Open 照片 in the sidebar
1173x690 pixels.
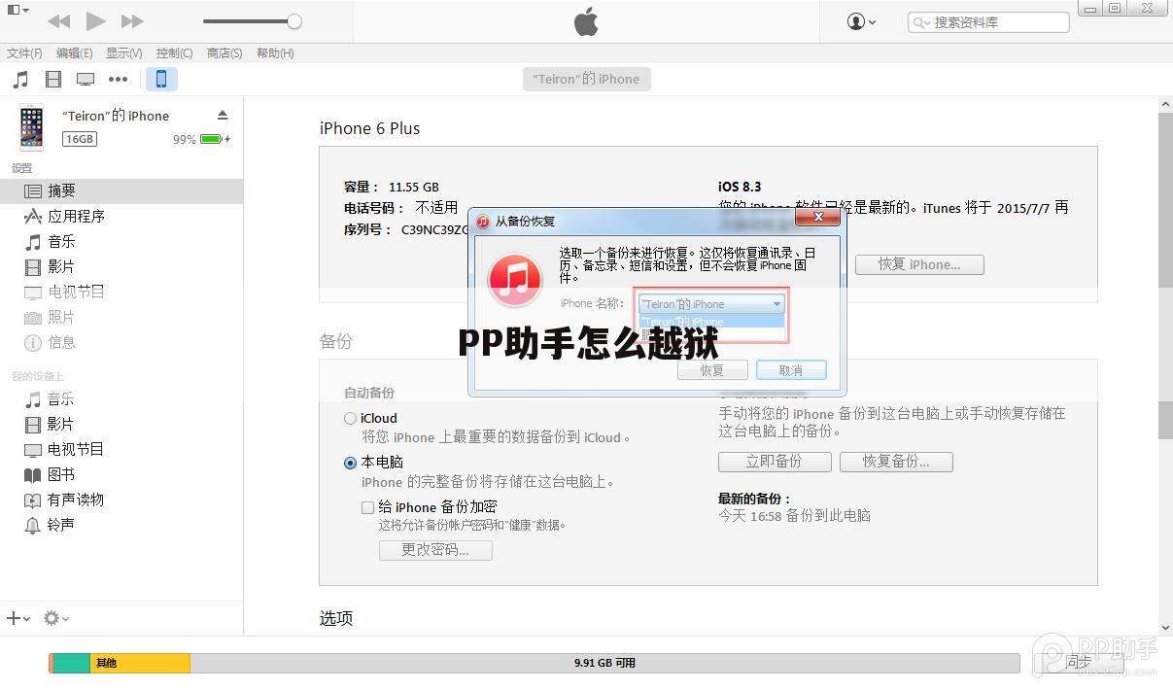point(121,317)
